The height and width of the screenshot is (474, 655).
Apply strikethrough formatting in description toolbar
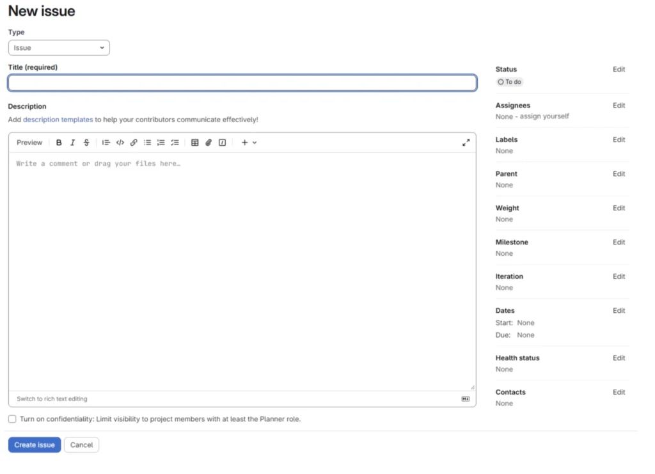[86, 143]
